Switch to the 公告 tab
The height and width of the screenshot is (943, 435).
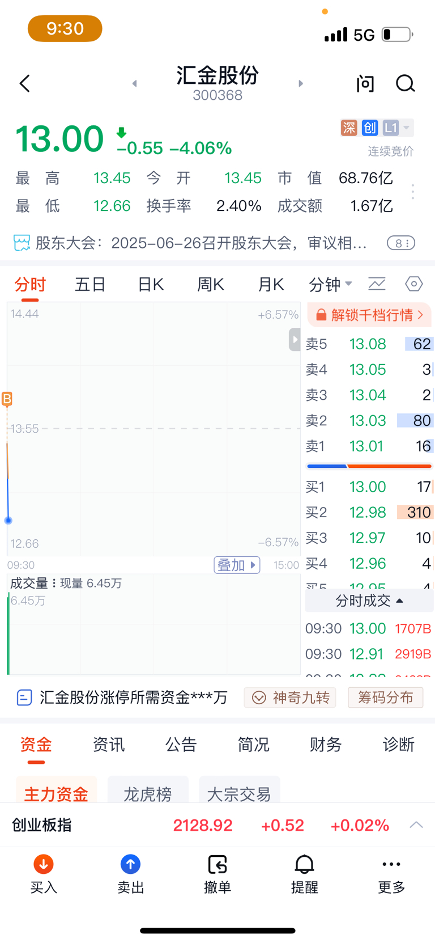click(x=181, y=745)
